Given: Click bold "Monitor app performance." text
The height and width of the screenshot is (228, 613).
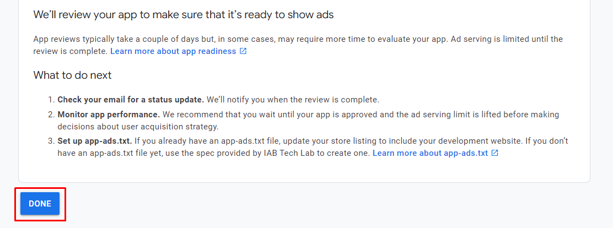Looking at the screenshot, I should 109,115.
